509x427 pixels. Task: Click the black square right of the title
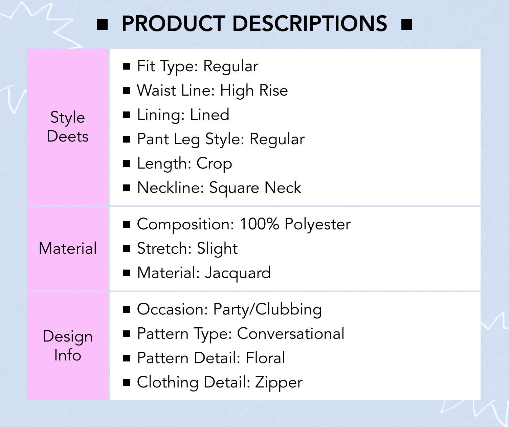406,24
